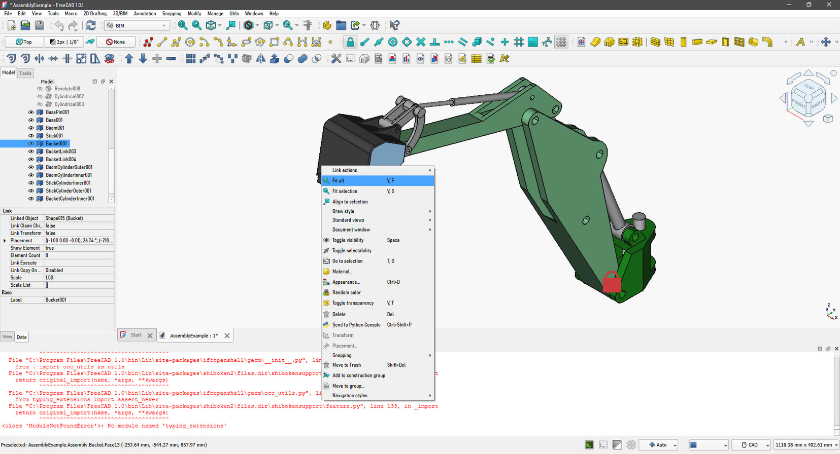Expand the Placement property row

[5, 241]
